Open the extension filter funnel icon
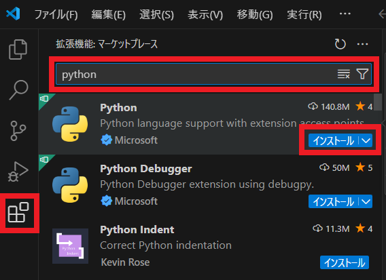 362,74
